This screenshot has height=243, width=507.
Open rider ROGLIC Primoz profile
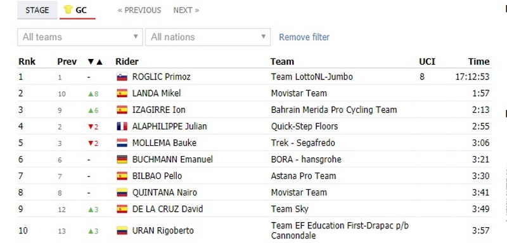pyautogui.click(x=162, y=77)
